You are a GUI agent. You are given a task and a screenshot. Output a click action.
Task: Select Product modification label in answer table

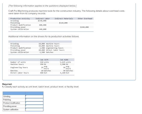pyautogui.click(x=12, y=103)
